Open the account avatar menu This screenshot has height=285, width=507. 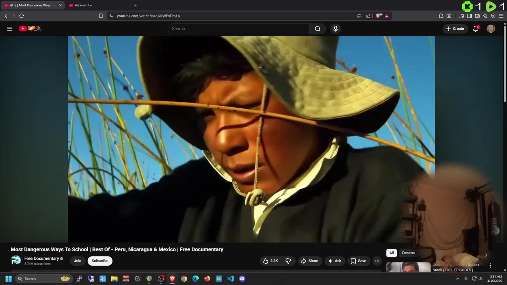pos(491,28)
